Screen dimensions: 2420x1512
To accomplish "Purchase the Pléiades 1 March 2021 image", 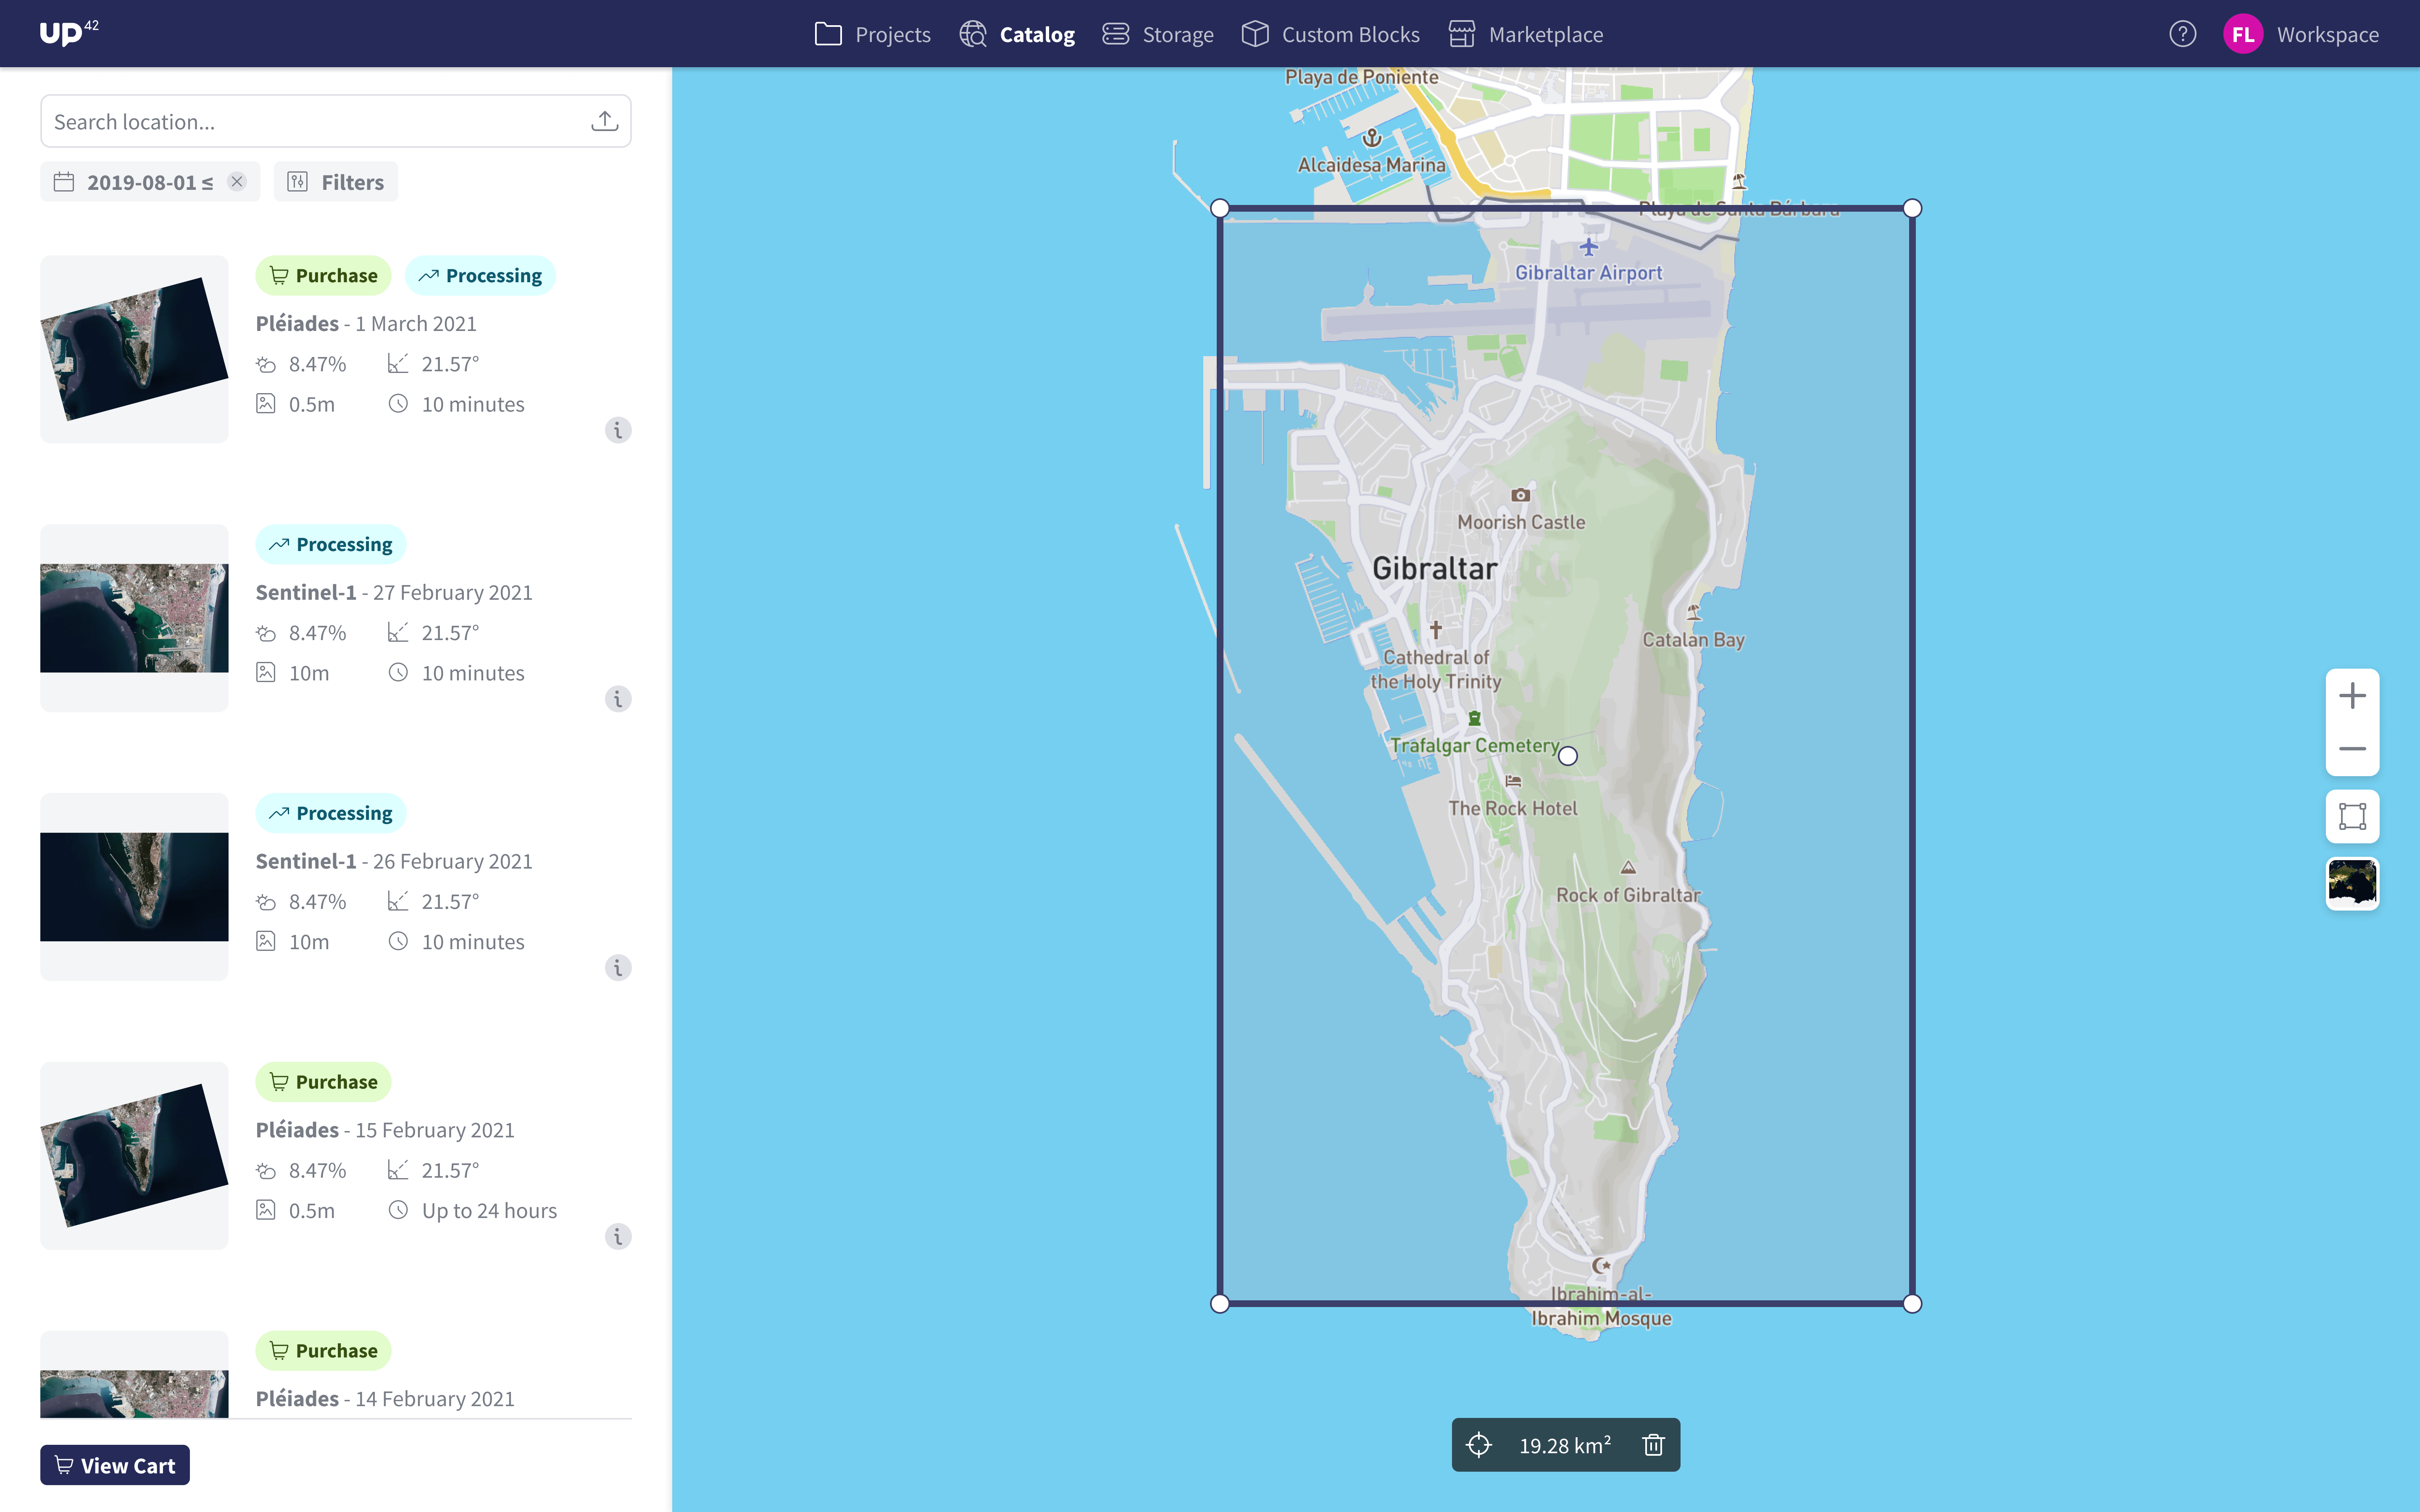I will point(323,275).
